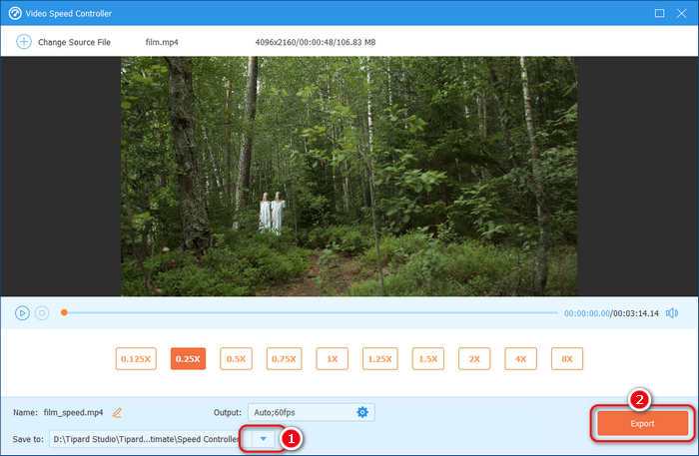Open output settings gear icon

pyautogui.click(x=362, y=412)
